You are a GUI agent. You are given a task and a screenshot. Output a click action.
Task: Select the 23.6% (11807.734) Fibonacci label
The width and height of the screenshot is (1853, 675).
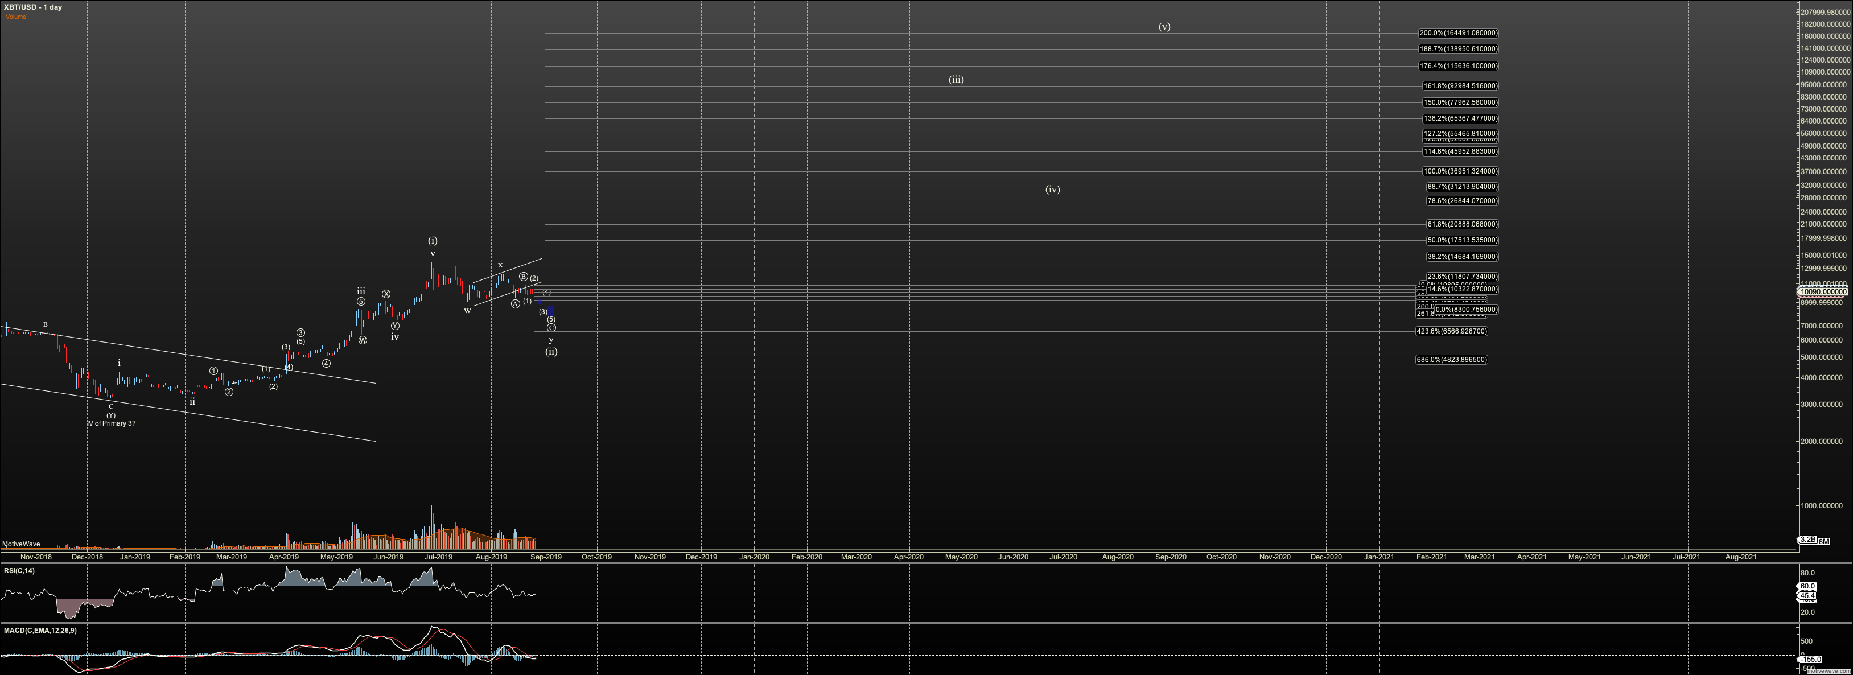[1463, 277]
